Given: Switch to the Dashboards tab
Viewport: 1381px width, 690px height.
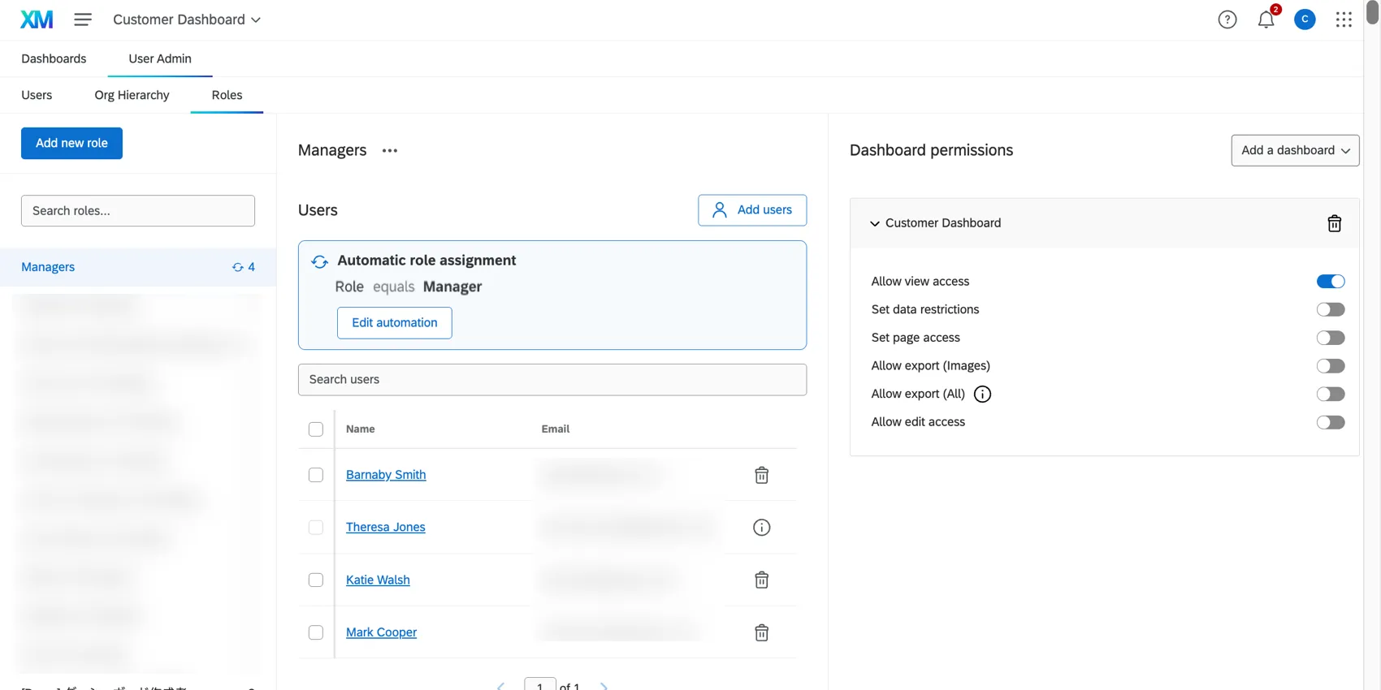Looking at the screenshot, I should tap(54, 58).
